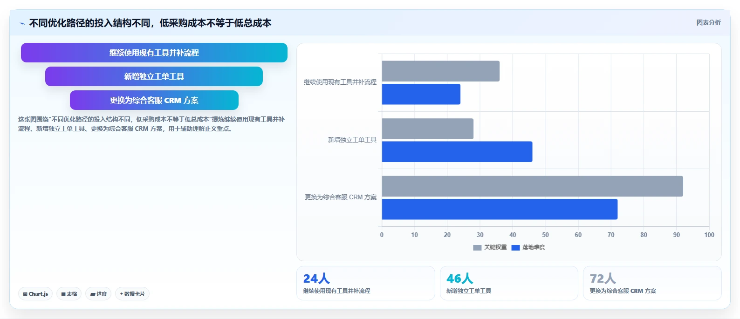The width and height of the screenshot is (740, 319).
Task: Click the blue icon beside the header title
Action: 22,23
